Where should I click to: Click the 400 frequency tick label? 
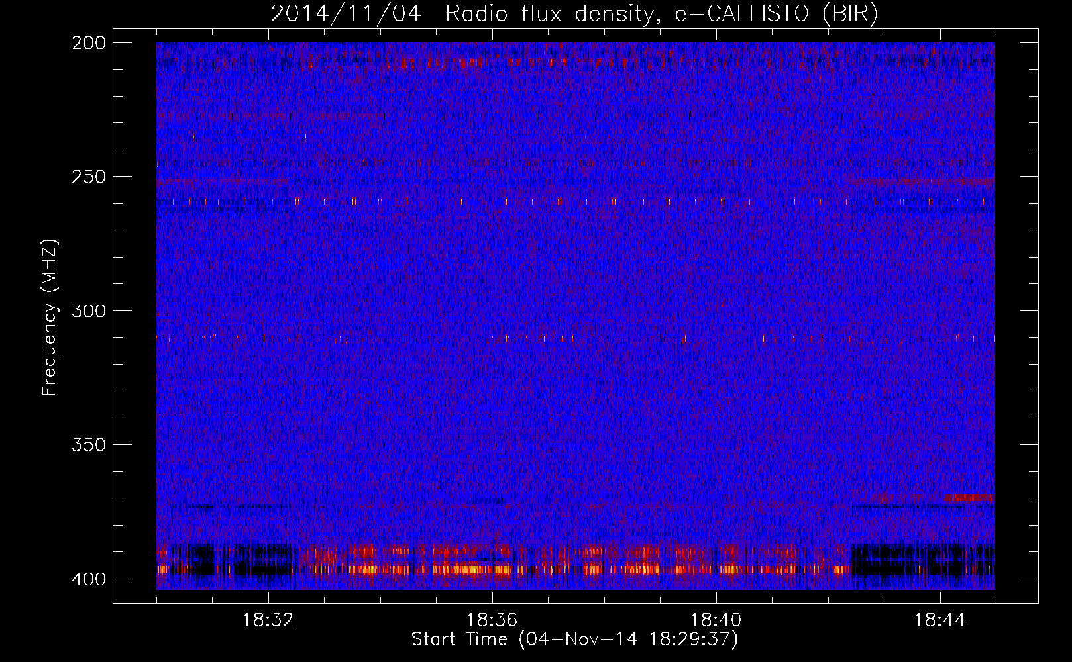pyautogui.click(x=88, y=579)
